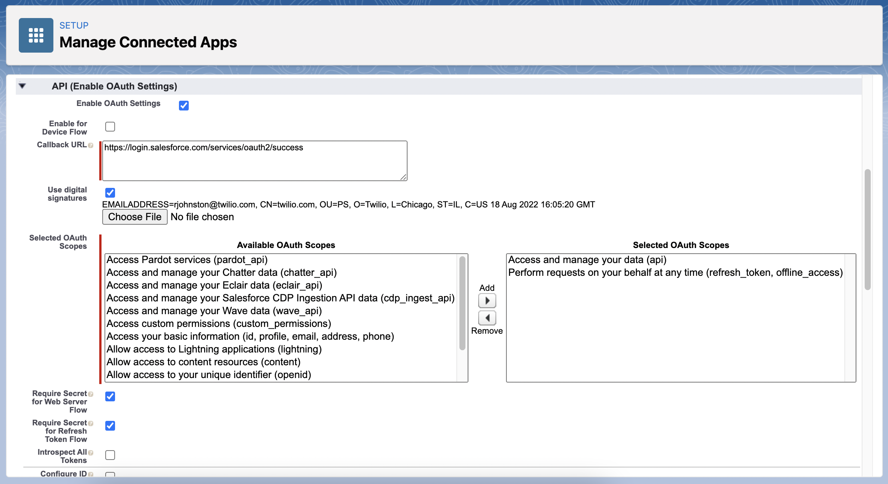Uncheck the Enable OAuth Settings checkbox

click(x=184, y=106)
